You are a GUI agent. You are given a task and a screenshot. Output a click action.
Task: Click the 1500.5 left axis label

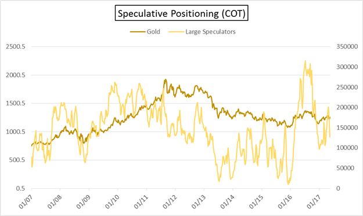click(16, 103)
